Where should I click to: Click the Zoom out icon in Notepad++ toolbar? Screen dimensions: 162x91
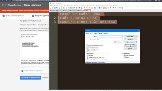tap(87, 8)
